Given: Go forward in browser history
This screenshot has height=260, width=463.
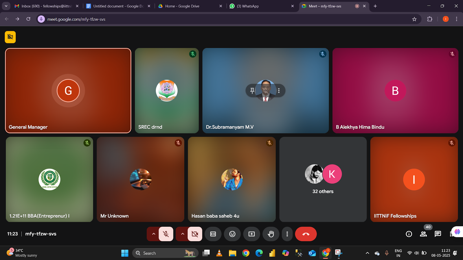Looking at the screenshot, I should point(17,19).
